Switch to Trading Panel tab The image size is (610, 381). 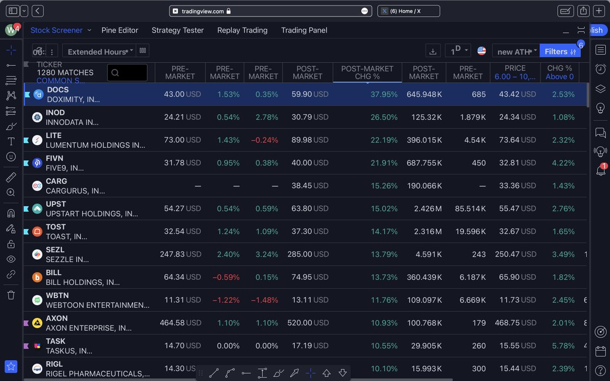304,30
